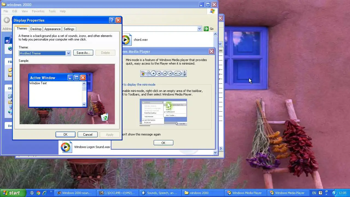350x197 pixels.
Task: Click OK in the Windows Media Player dialog
Action: [x=163, y=143]
